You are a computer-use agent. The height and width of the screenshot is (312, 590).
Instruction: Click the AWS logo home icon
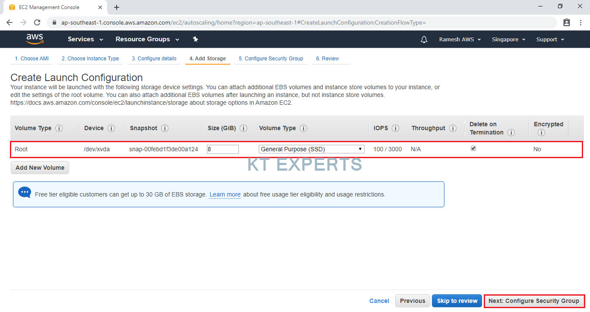pyautogui.click(x=35, y=39)
